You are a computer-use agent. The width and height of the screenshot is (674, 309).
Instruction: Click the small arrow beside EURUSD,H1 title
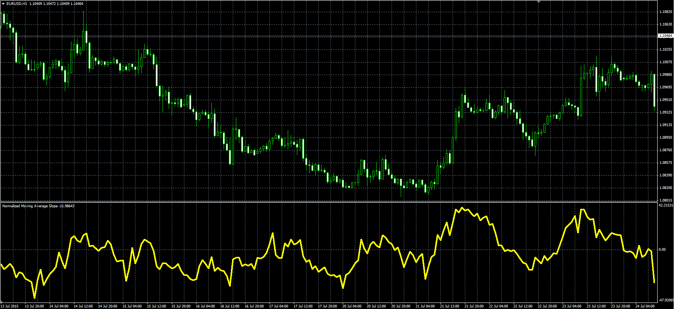pos(3,4)
